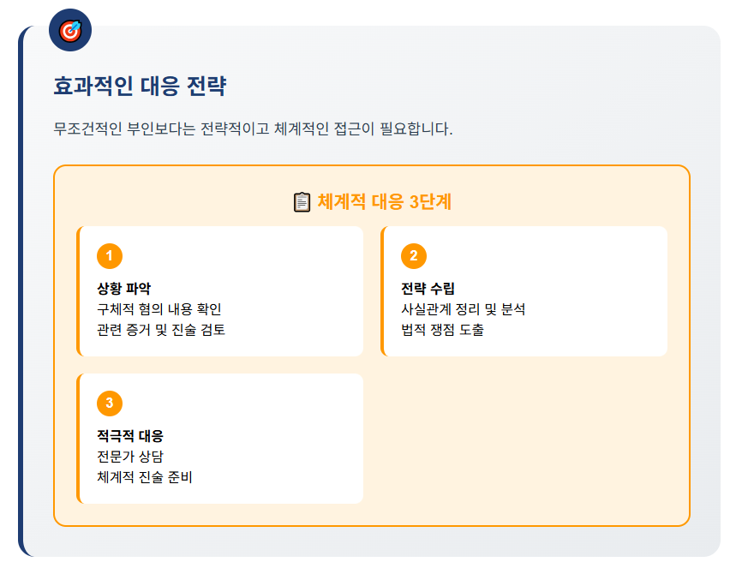
Task: Click the orange number 2 badge
Action: coord(414,255)
